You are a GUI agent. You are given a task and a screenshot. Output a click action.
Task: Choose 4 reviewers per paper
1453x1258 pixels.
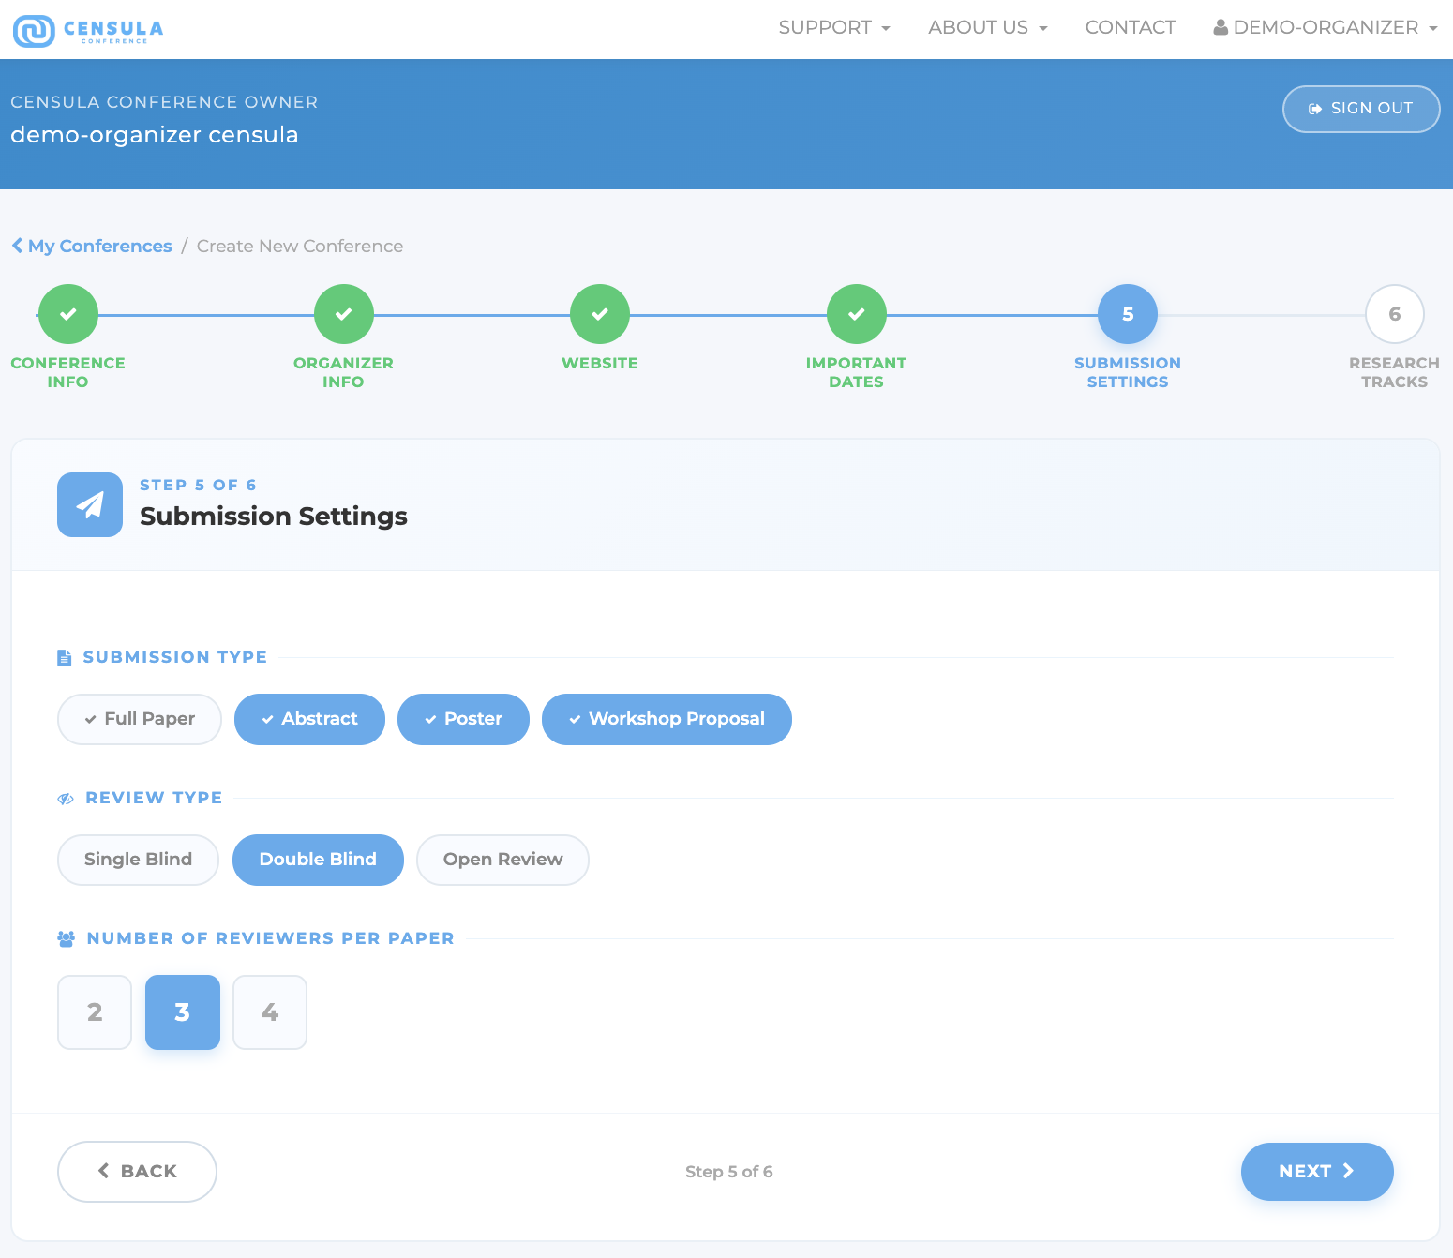tap(270, 1012)
